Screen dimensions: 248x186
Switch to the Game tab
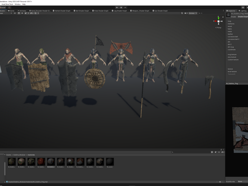tap(11, 11)
